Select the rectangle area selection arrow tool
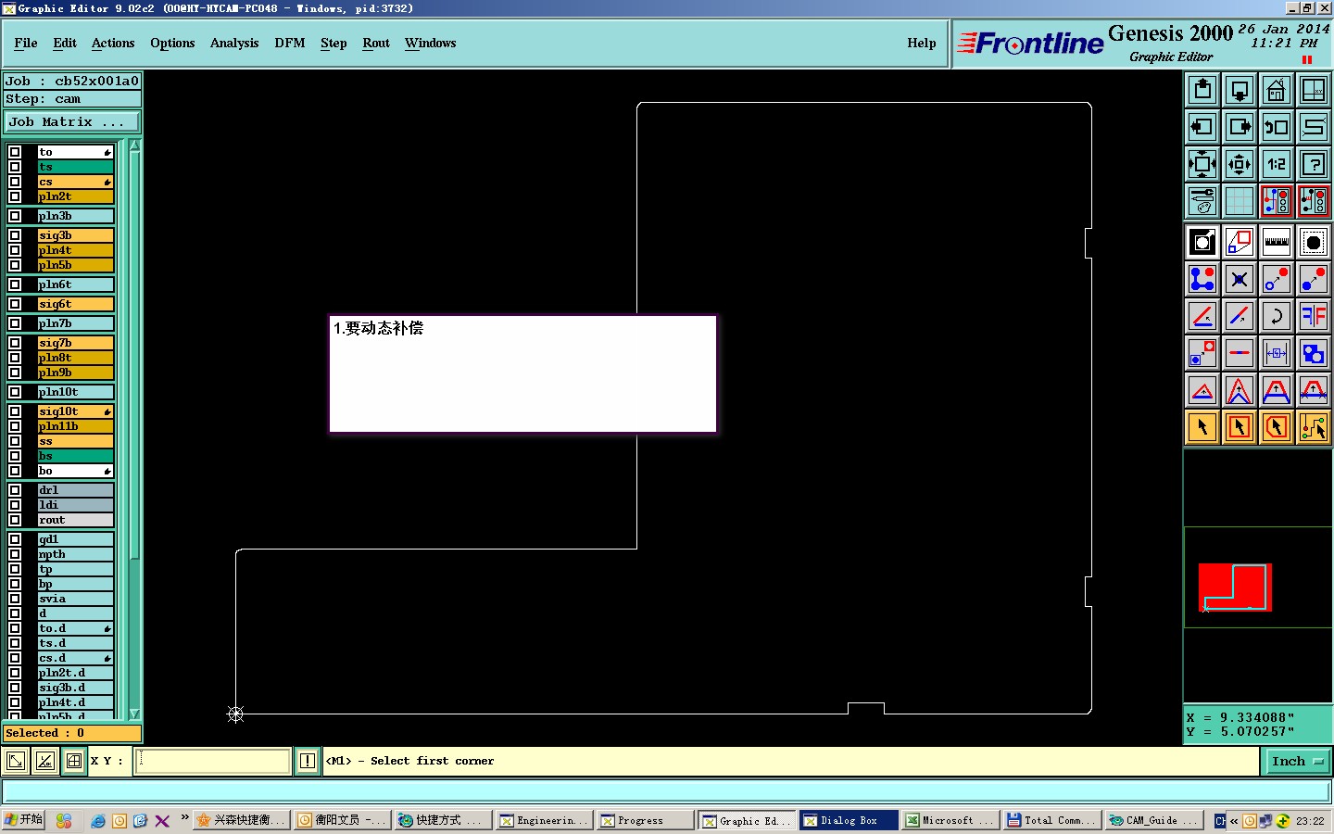The height and width of the screenshot is (834, 1334). click(1240, 427)
